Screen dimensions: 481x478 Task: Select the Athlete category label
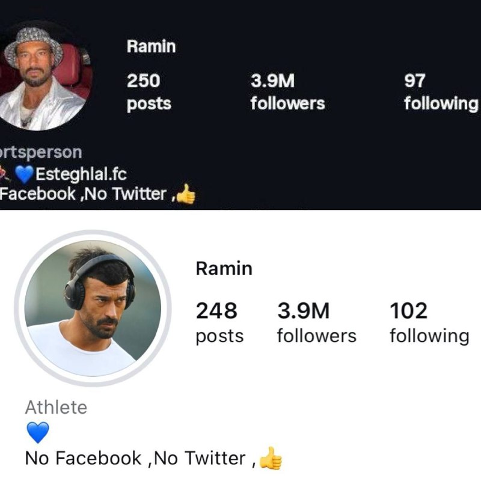(x=56, y=408)
